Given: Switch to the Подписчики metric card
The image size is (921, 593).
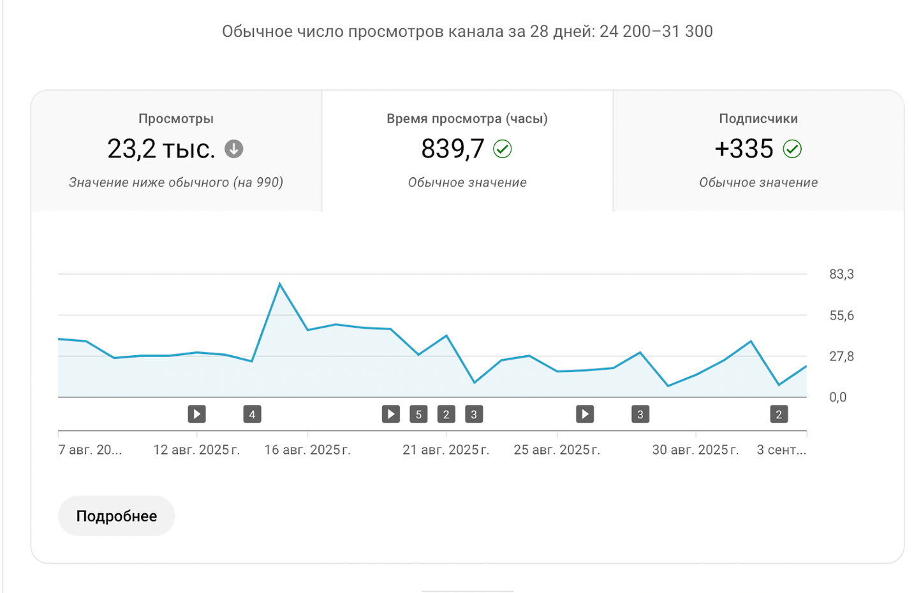Looking at the screenshot, I should pyautogui.click(x=758, y=151).
